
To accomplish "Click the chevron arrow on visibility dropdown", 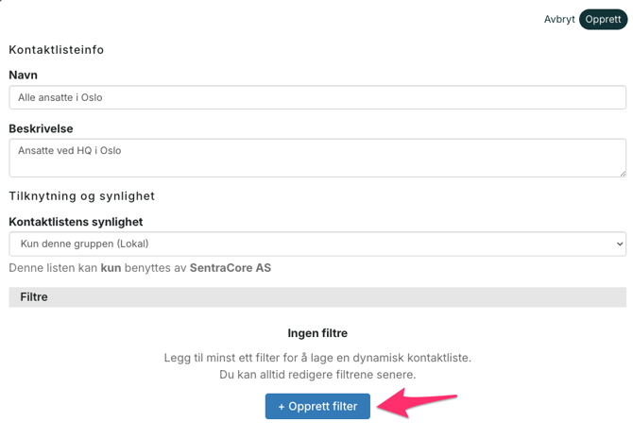I will (x=620, y=244).
